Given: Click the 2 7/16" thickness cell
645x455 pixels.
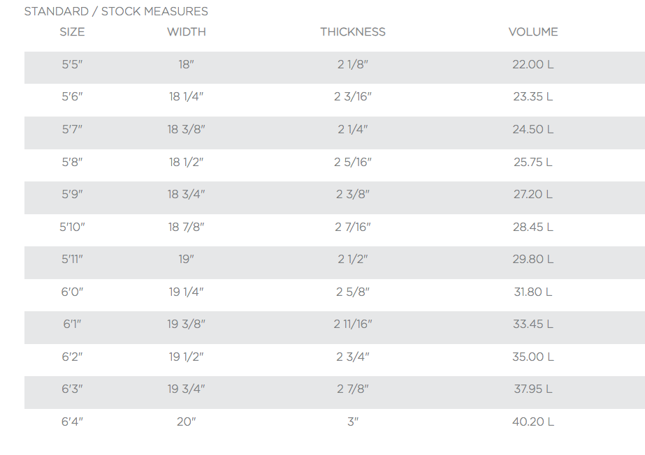Looking at the screenshot, I should pos(353,227).
